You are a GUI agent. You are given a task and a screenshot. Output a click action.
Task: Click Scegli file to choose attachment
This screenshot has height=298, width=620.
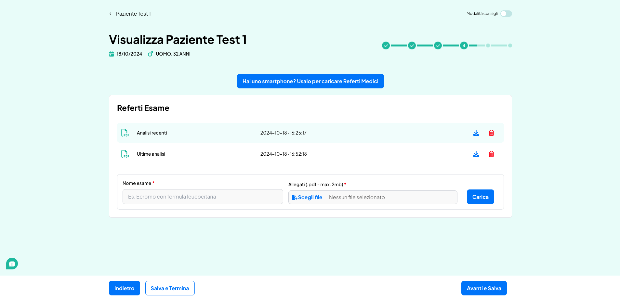(x=307, y=197)
